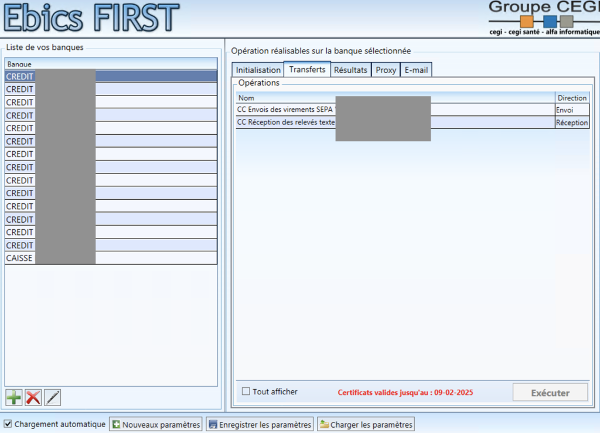
Task: Uncheck Chargement automatique
Action: [8, 424]
